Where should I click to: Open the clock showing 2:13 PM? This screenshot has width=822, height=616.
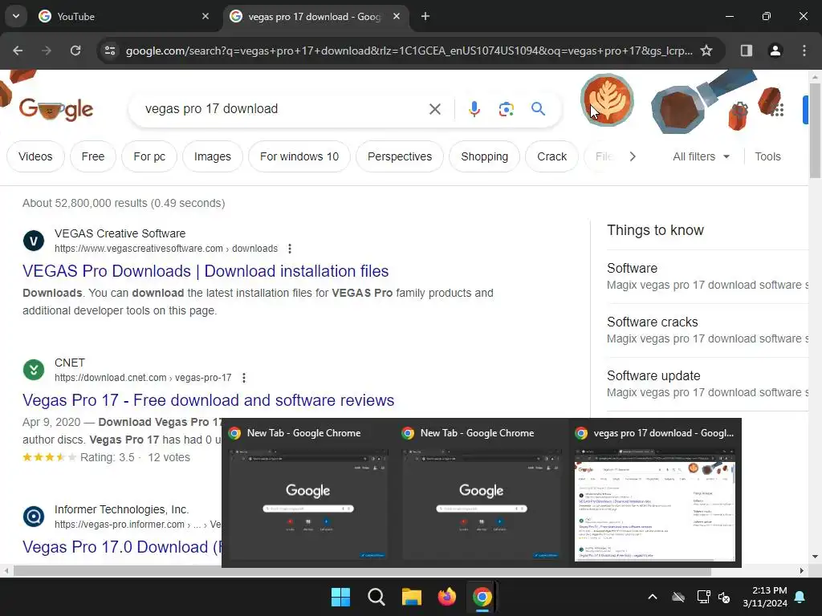[765, 597]
